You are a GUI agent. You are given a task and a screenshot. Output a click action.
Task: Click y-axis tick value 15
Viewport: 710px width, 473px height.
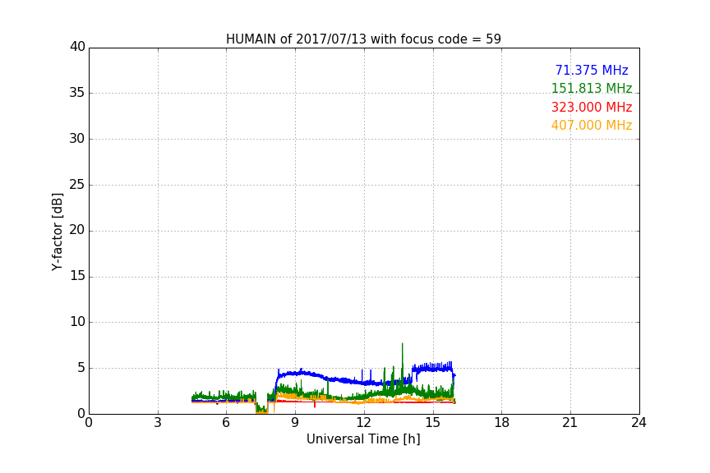click(x=77, y=276)
